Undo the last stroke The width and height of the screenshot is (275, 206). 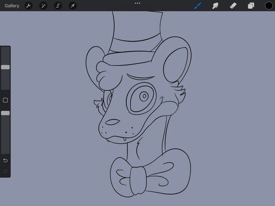(x=5, y=160)
